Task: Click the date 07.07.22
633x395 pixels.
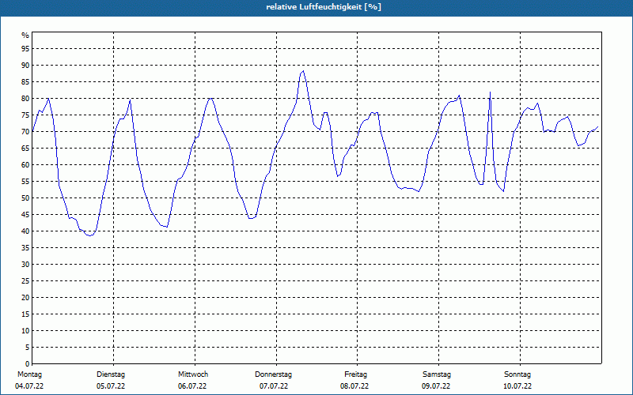Action: pyautogui.click(x=274, y=386)
